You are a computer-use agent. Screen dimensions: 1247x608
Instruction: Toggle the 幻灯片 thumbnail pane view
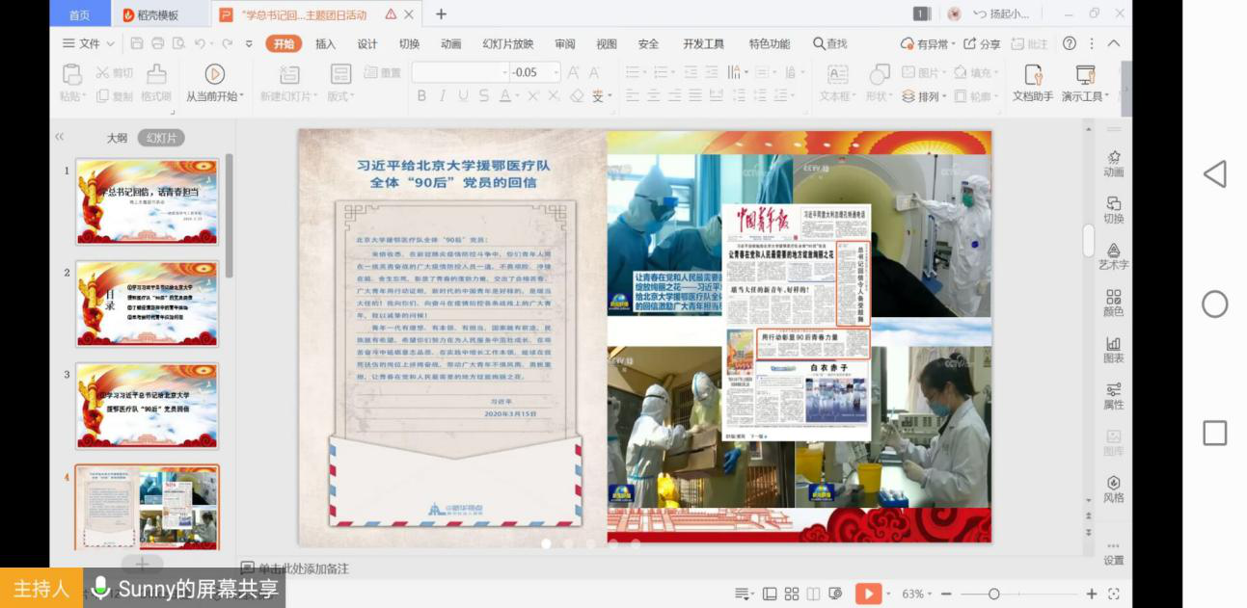point(161,138)
